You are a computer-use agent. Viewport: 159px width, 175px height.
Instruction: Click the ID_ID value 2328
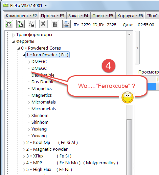(111, 25)
